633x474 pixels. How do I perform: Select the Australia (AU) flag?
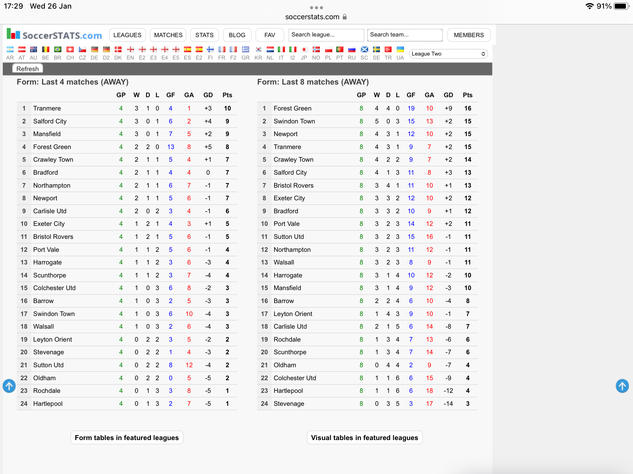tap(33, 49)
